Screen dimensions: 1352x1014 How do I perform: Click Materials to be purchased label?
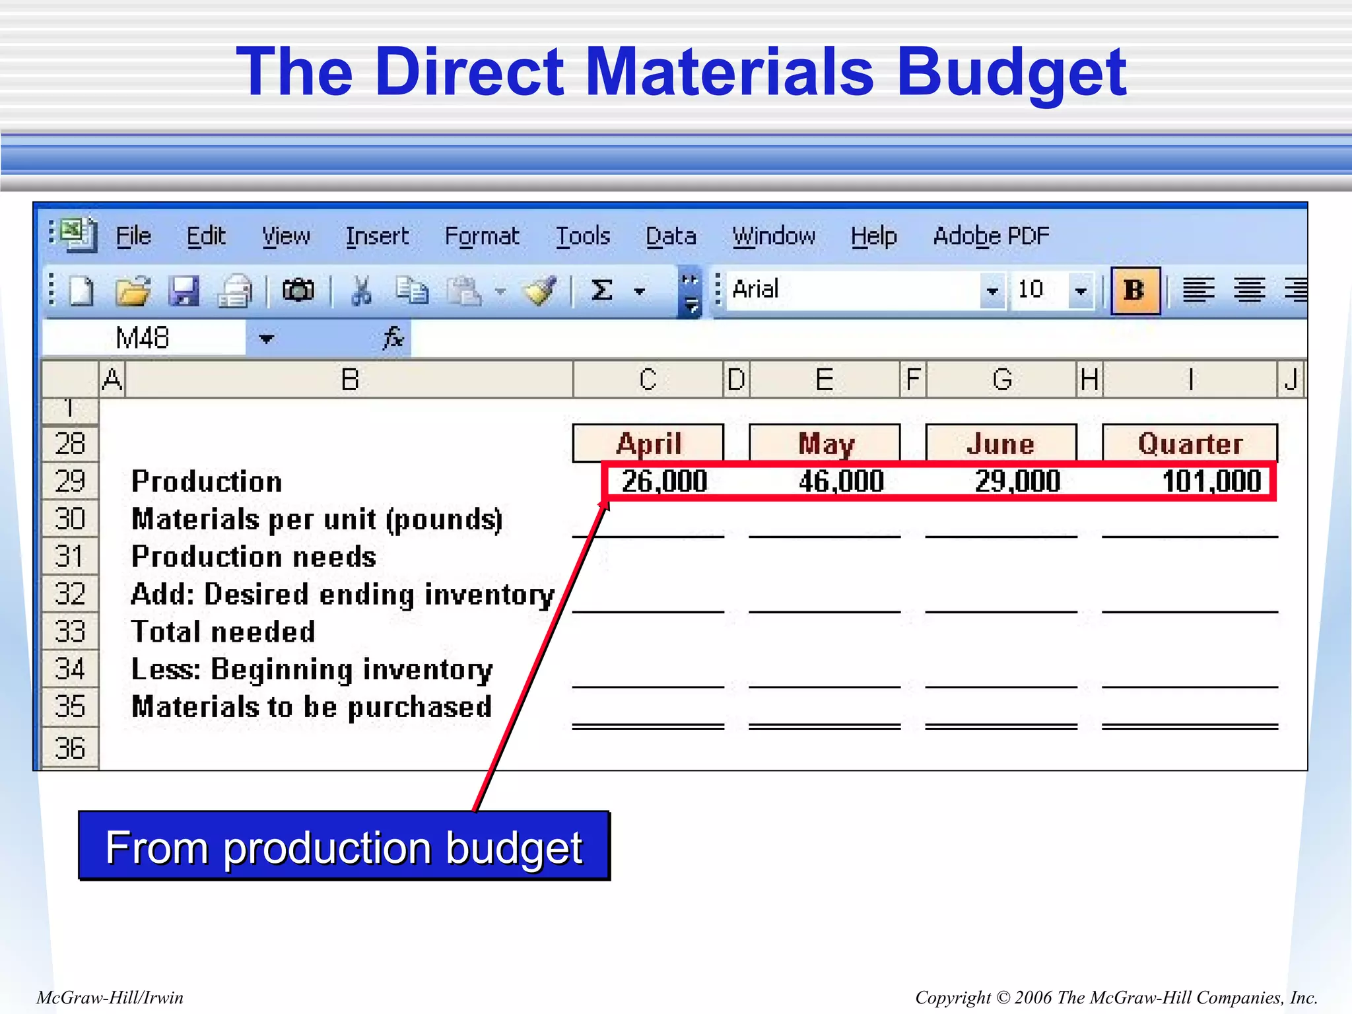point(312,707)
